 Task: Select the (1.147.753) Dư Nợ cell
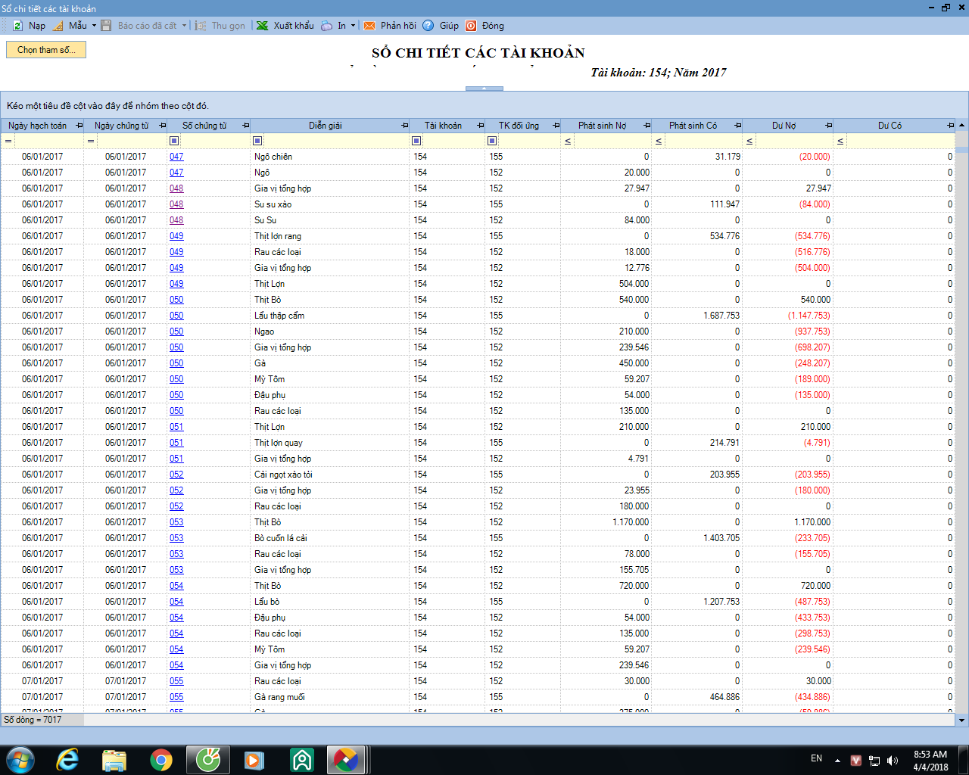click(787, 316)
